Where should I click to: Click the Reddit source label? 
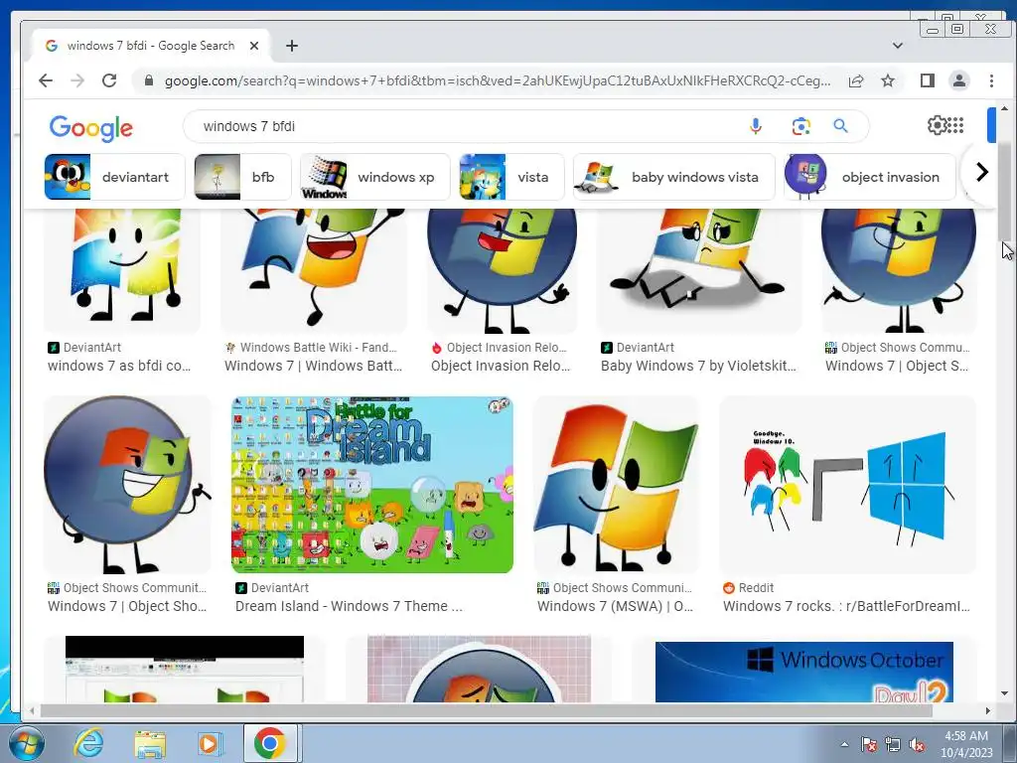coord(756,588)
